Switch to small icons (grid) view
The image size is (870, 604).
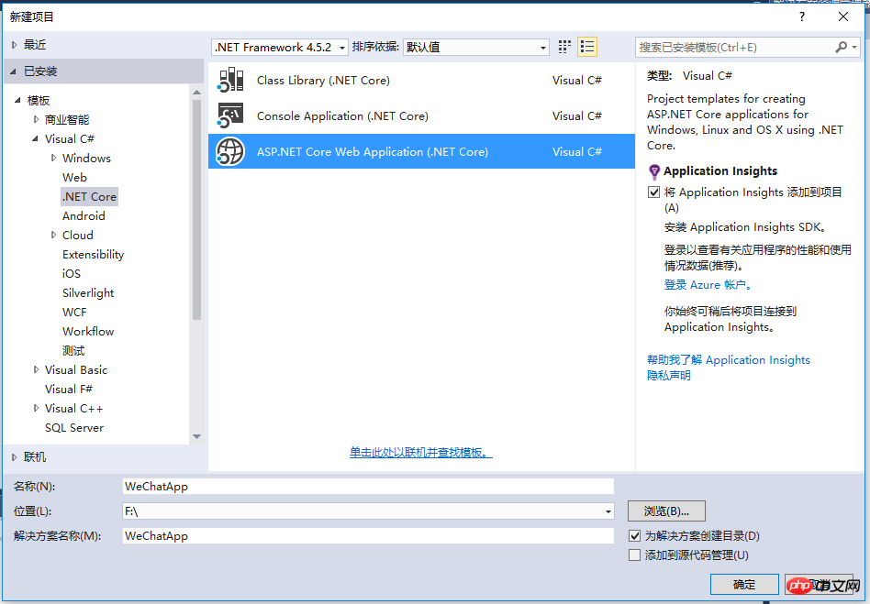[x=564, y=47]
